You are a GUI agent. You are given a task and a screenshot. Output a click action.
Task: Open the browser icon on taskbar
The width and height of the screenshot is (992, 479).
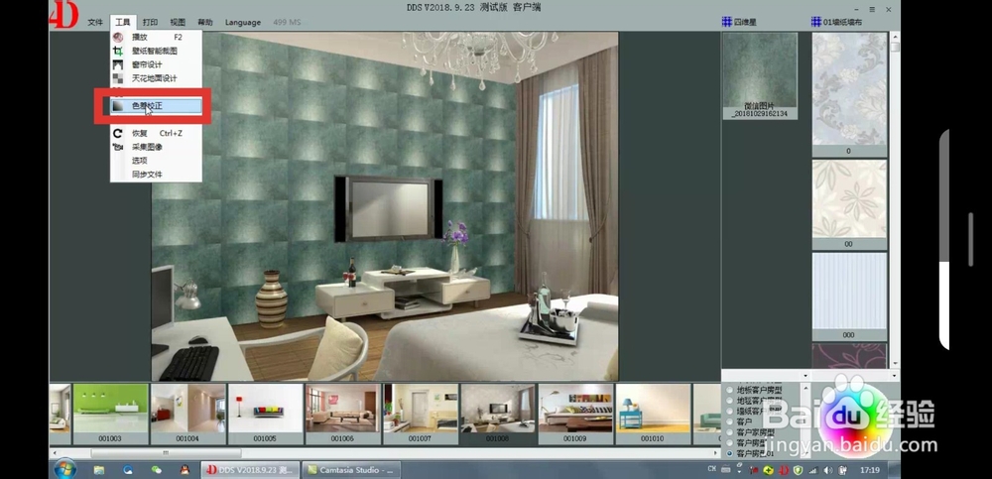point(128,470)
